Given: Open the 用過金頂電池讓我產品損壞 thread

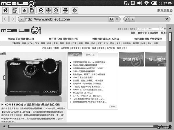Looking at the screenshot, I should (x=85, y=65).
